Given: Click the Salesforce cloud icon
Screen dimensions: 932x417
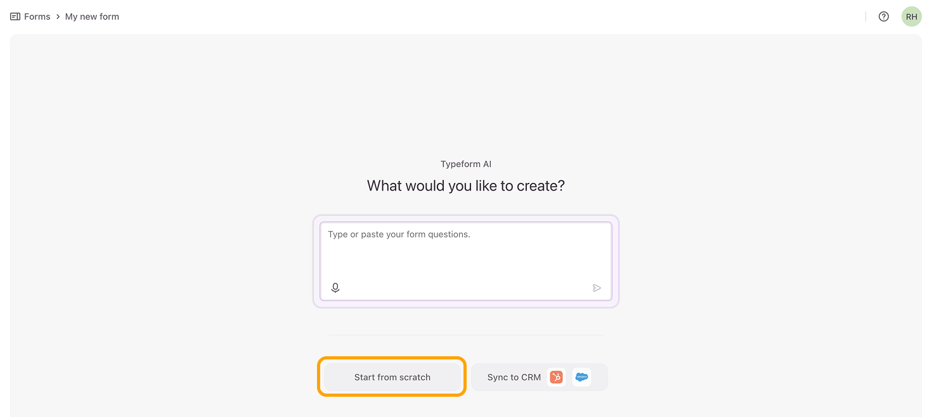Looking at the screenshot, I should pos(581,377).
